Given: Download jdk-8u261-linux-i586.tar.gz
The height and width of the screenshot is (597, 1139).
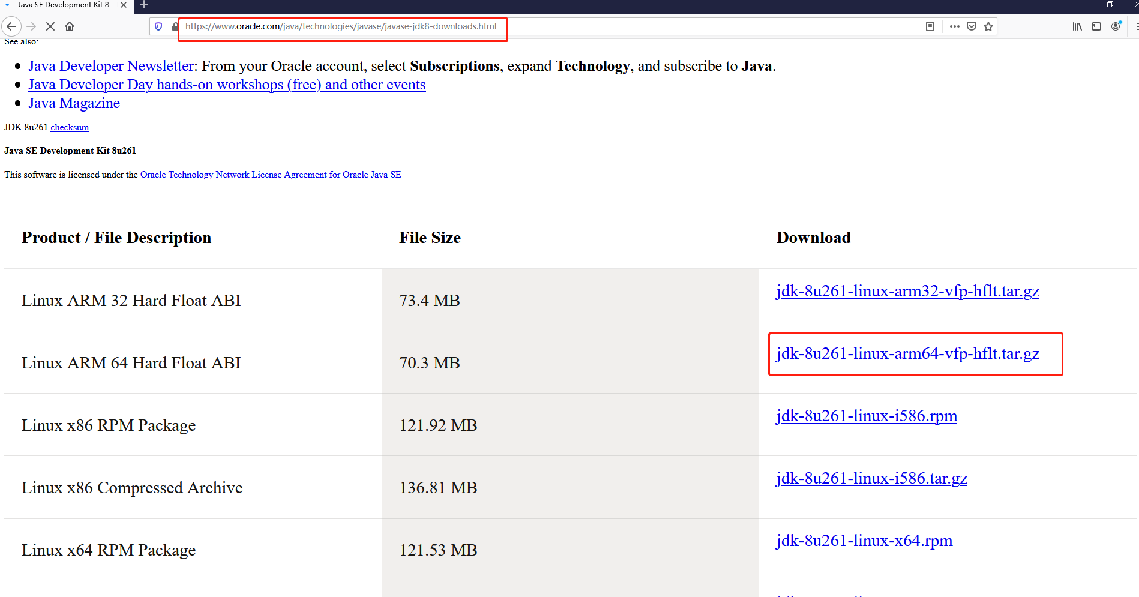Looking at the screenshot, I should pos(871,478).
